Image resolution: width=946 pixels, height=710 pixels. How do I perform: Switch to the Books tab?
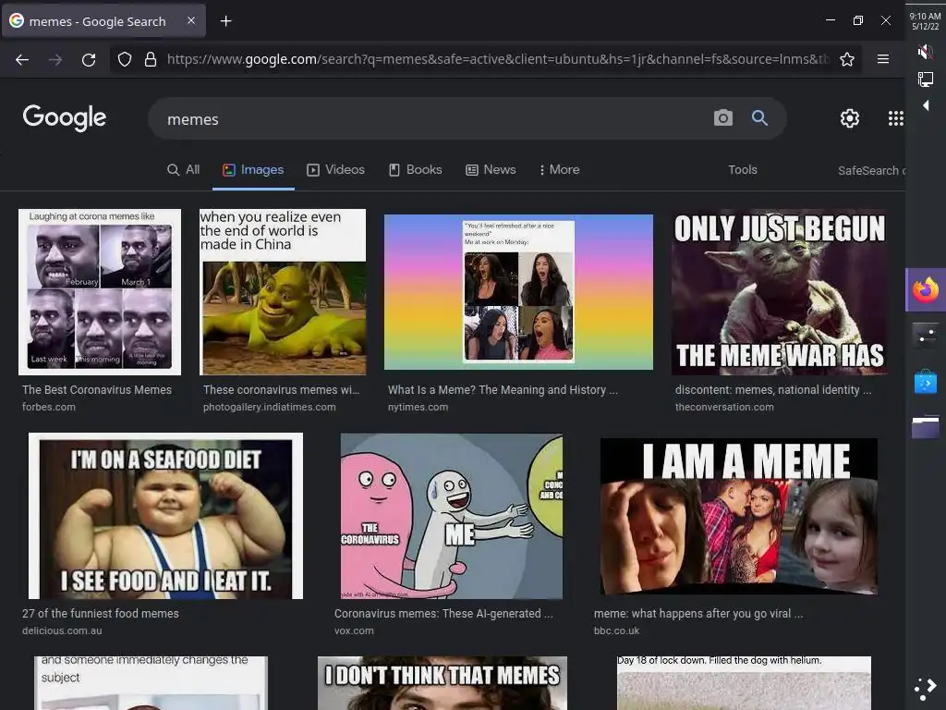[x=415, y=170]
